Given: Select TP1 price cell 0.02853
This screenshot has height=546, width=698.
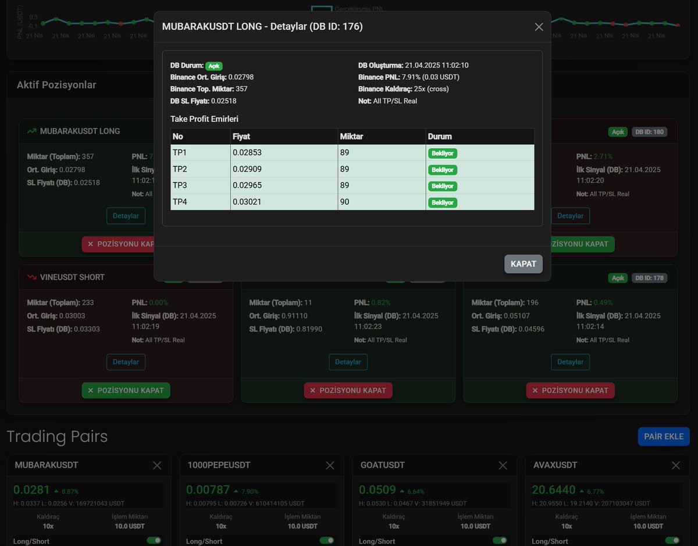Looking at the screenshot, I should (284, 153).
